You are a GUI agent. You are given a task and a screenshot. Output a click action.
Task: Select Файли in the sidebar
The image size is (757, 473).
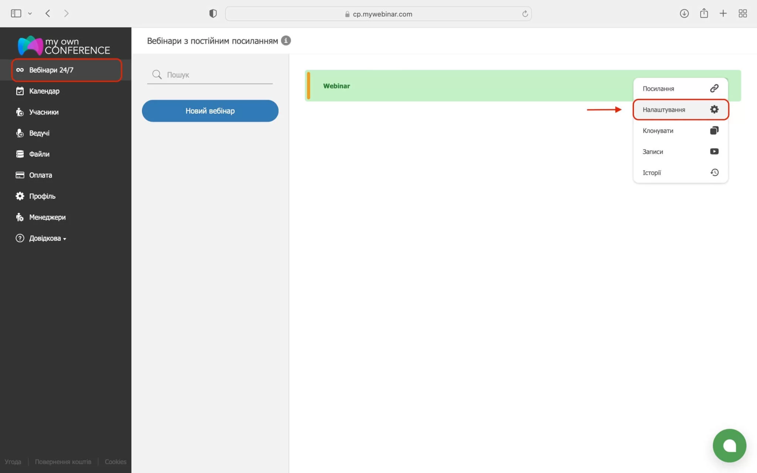point(39,154)
